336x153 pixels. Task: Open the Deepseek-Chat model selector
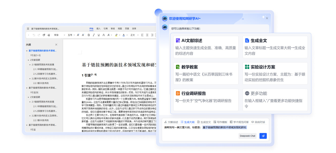coord(248,136)
